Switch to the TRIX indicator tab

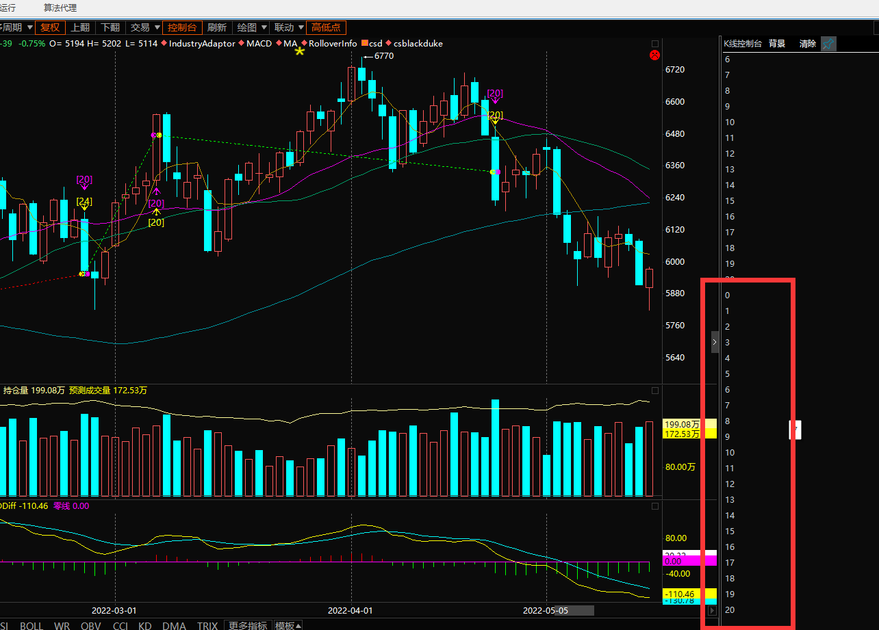pos(207,625)
